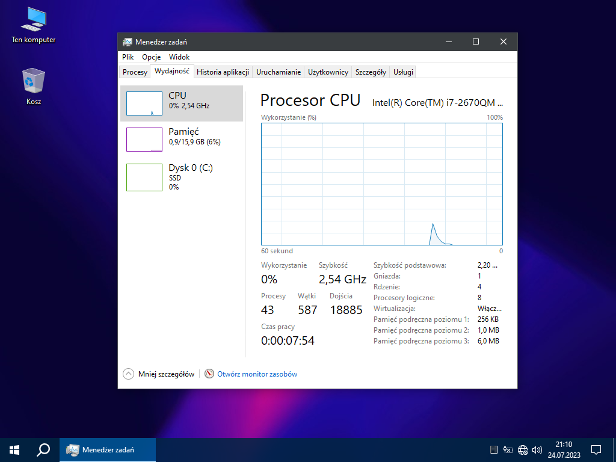Go to the Uruchamianie tab

278,72
